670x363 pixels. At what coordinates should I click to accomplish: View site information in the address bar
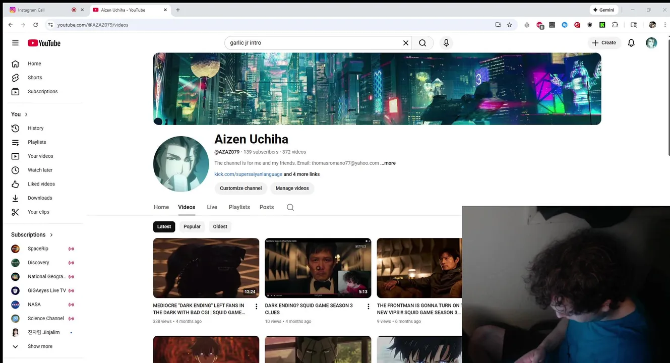pos(50,25)
